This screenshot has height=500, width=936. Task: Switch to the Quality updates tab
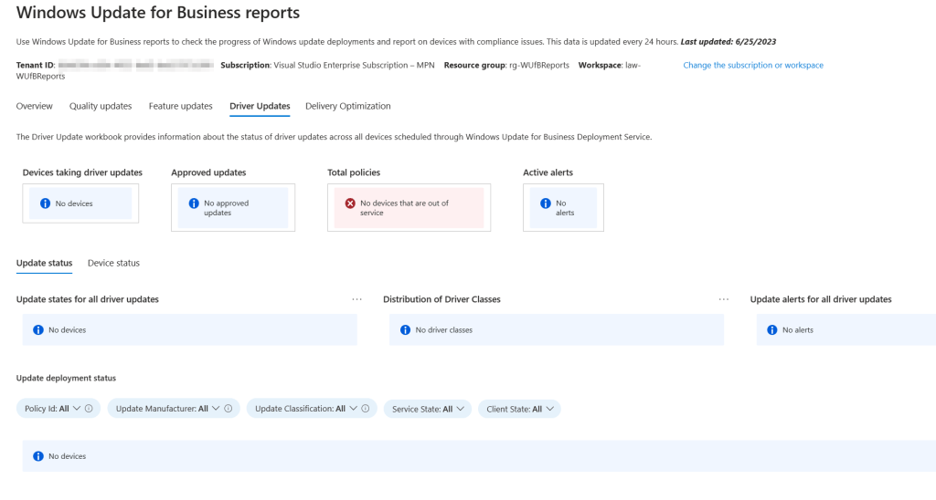click(101, 106)
